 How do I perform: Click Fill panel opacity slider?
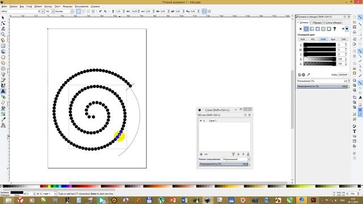tap(322, 86)
